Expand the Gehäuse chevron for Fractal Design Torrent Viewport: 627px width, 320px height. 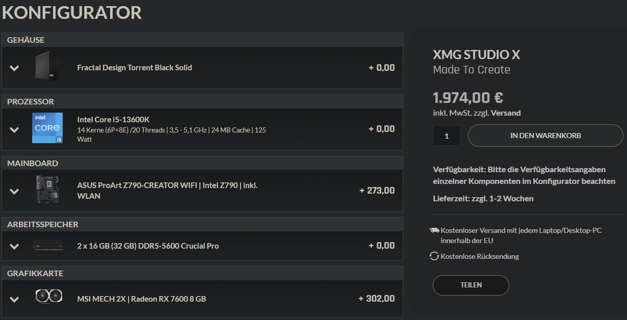[14, 68]
